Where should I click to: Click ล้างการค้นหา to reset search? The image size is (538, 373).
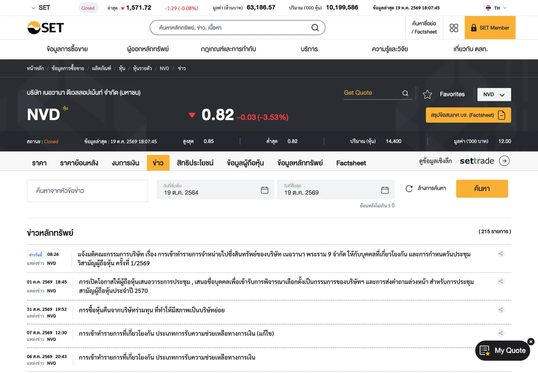pos(432,188)
